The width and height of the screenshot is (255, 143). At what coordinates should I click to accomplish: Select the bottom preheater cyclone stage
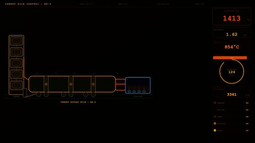pos(16,85)
